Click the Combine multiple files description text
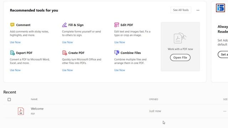 tap(130, 61)
